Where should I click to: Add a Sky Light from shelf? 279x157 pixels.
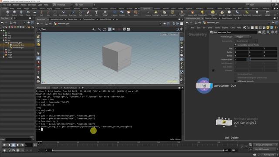coord(222,13)
